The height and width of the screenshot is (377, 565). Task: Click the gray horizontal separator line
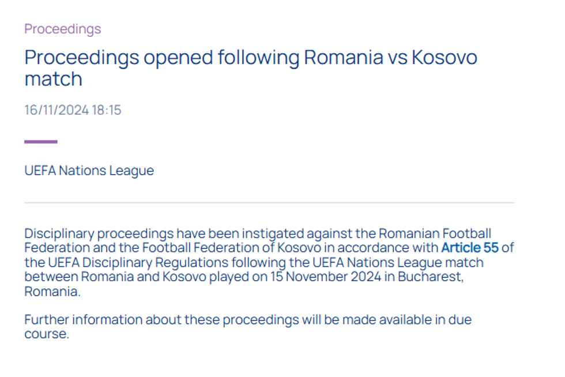coord(269,203)
